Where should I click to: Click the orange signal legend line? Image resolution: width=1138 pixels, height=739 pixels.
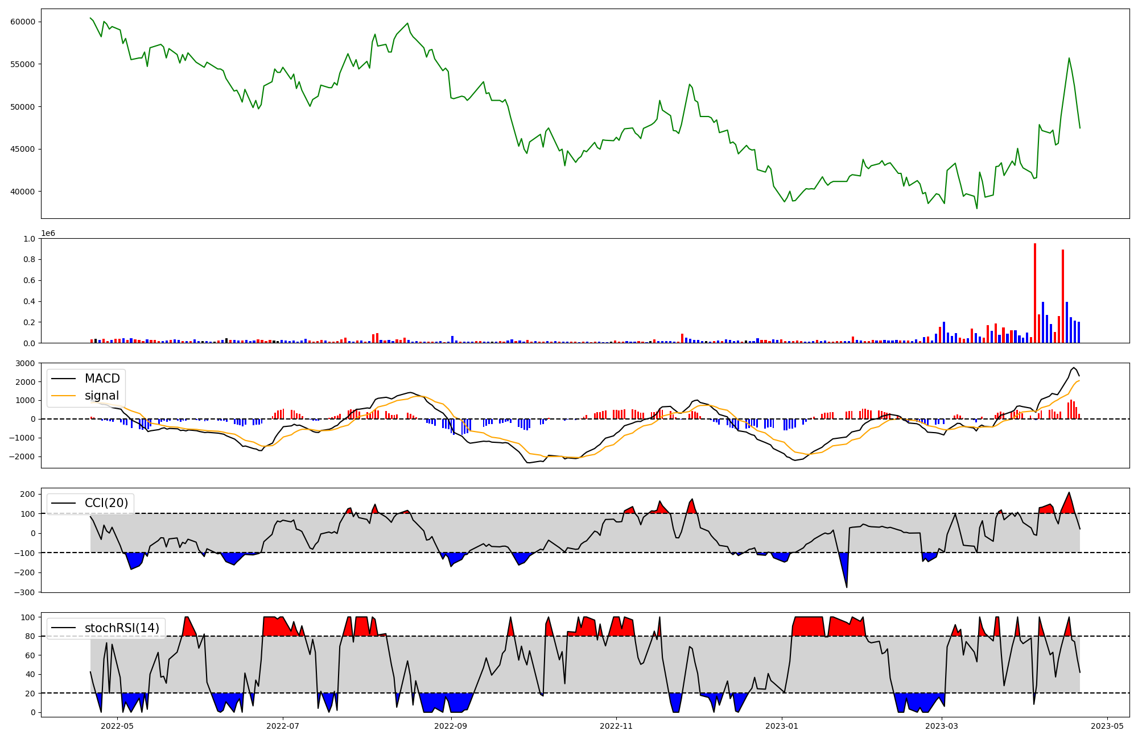63,396
